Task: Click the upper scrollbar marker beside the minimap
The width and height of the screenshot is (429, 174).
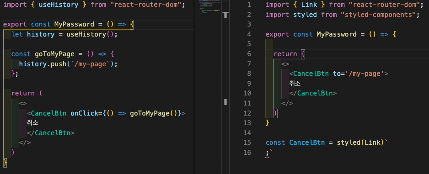Action: [x=225, y=15]
